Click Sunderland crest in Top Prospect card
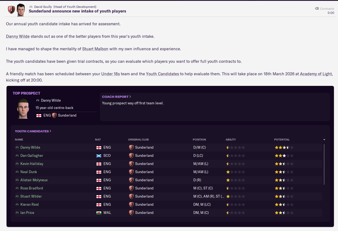The height and width of the screenshot is (231, 338). pyautogui.click(x=54, y=116)
